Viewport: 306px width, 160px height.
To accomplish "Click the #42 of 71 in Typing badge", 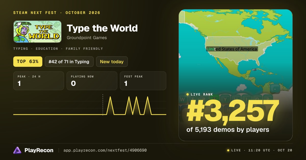I will point(69,61).
